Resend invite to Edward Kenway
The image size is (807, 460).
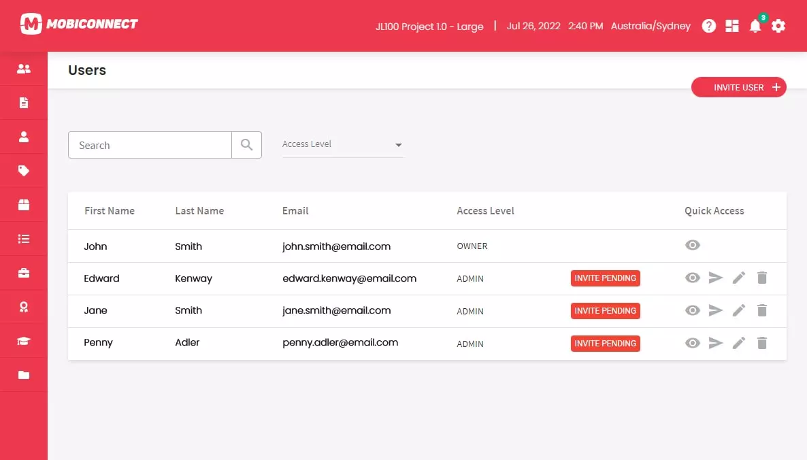(715, 278)
